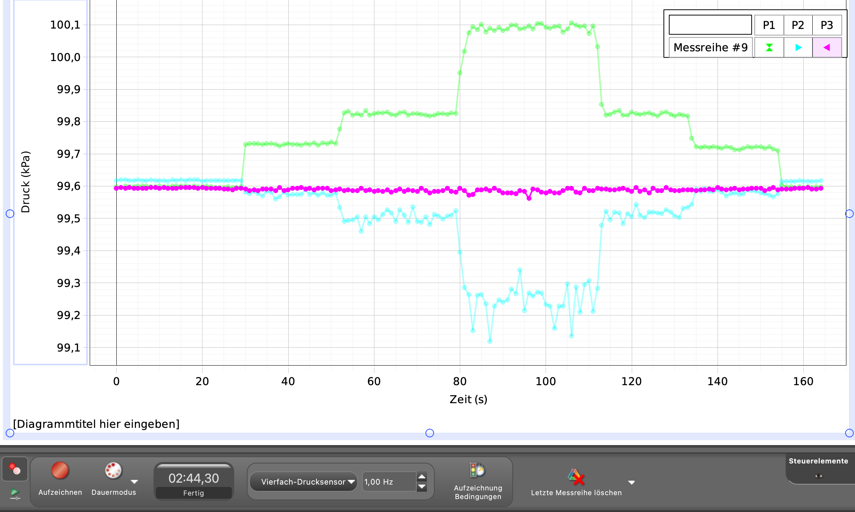Screen dimensions: 855x512
Task: Select the red dots recording mode icon
Action: 15,469
